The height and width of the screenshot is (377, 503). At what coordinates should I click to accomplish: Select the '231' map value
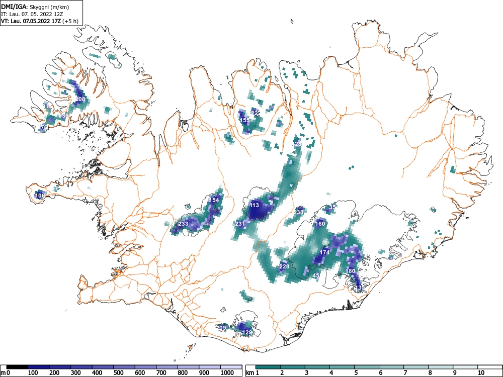pyautogui.click(x=240, y=224)
